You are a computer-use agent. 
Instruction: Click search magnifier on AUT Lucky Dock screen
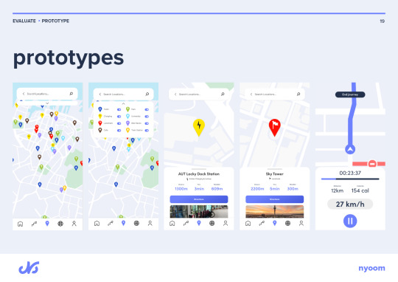pyautogui.click(x=223, y=94)
